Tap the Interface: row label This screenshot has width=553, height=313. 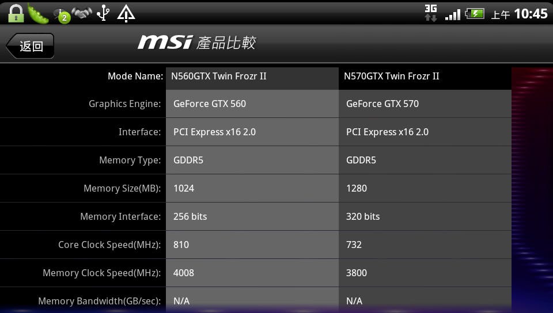139,132
